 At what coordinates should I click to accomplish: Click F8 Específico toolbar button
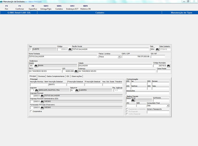[x=33, y=7]
